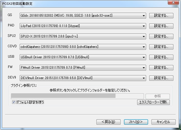Image resolution: width=181 pixels, height=130 pixels.
Task: Click the 参照 browse button
Action: pos(158,96)
